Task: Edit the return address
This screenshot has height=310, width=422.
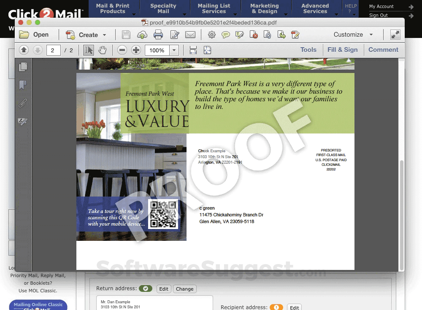Action: coord(164,289)
